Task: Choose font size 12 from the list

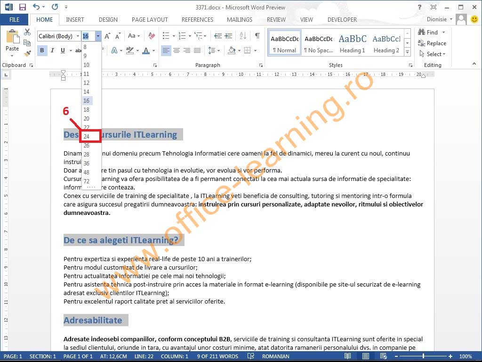Action: tap(91, 83)
